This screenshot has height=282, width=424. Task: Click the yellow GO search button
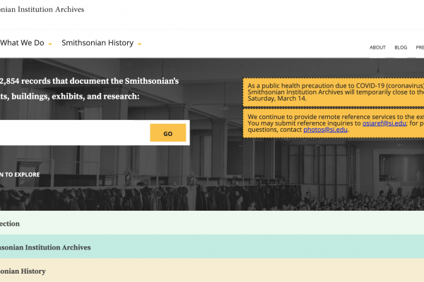[x=168, y=133]
